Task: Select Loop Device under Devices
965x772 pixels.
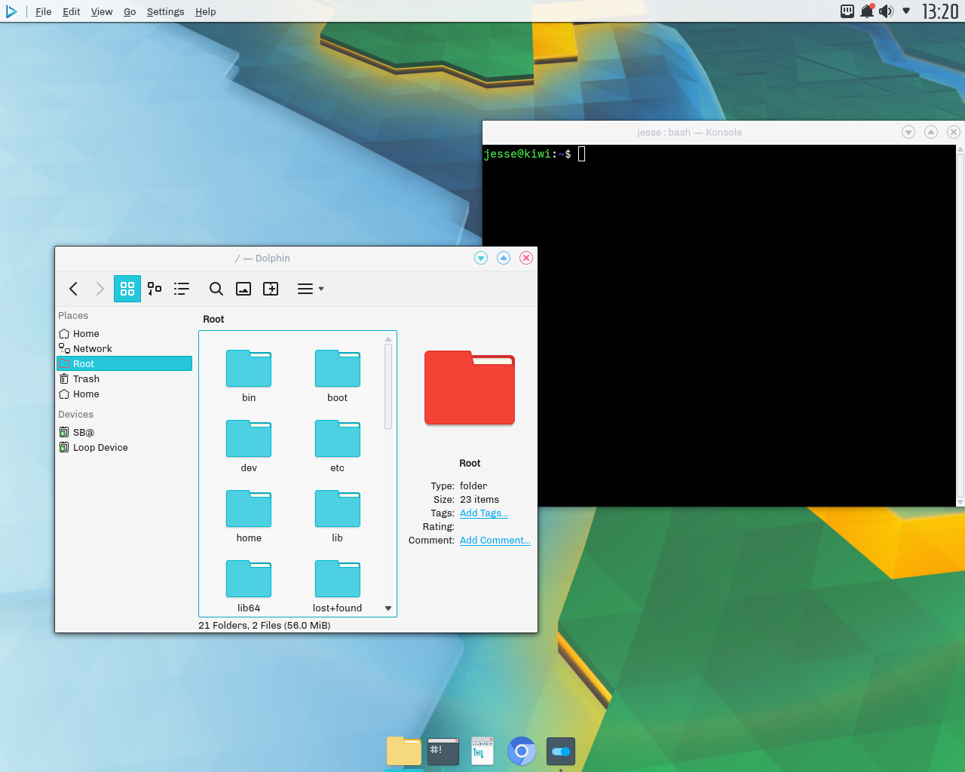Action: tap(124, 447)
